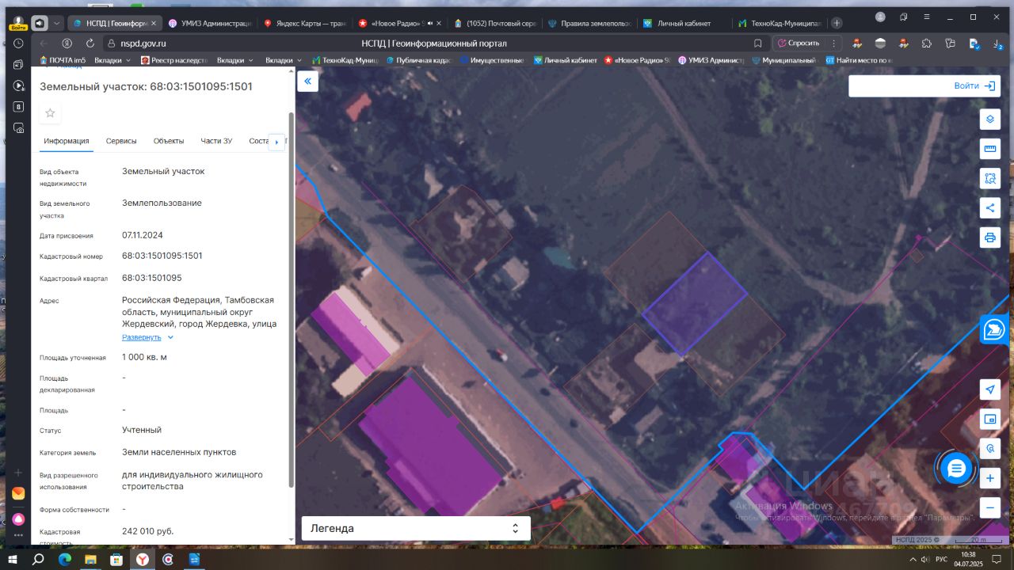
Task: Switch to the Сервисы tab
Action: (x=121, y=141)
